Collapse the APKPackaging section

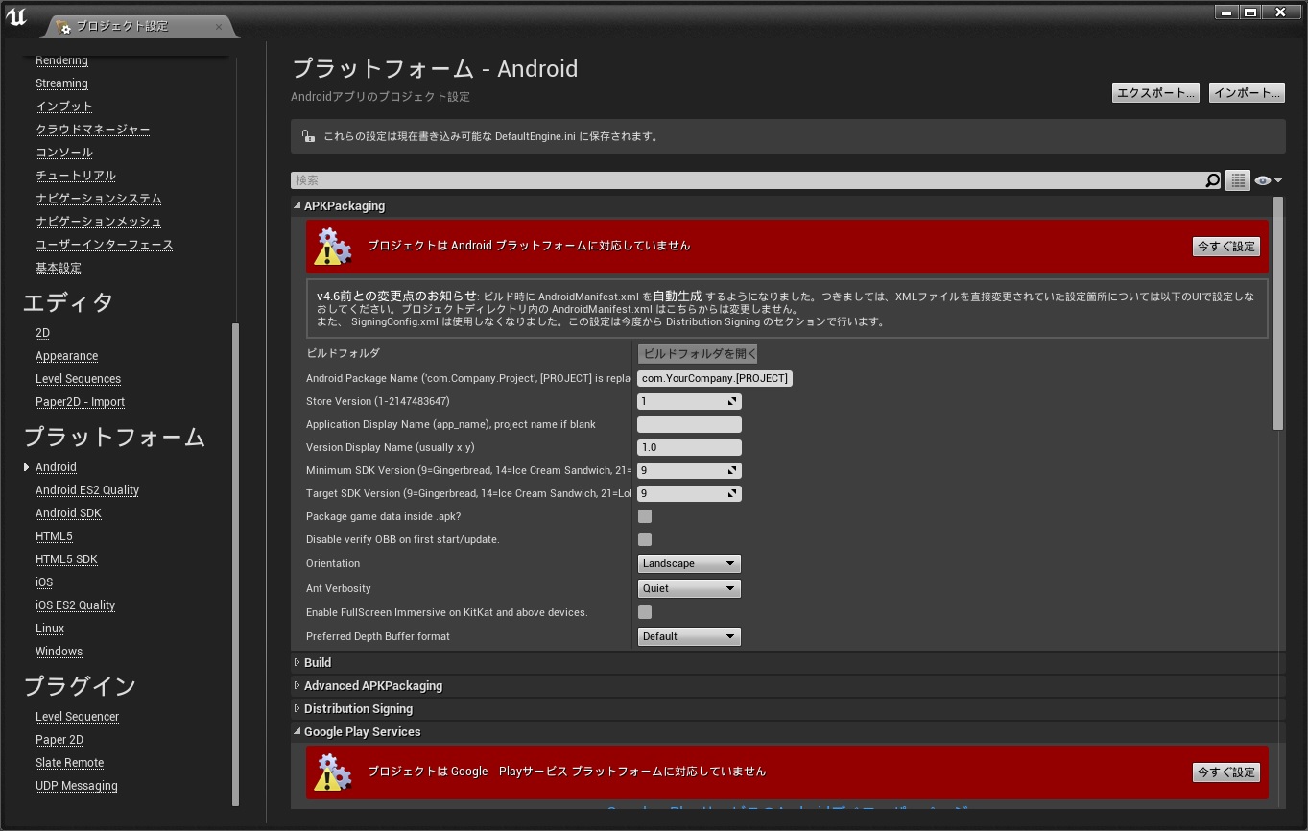click(297, 205)
